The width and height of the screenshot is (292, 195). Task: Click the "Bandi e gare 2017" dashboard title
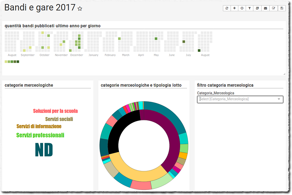40,8
